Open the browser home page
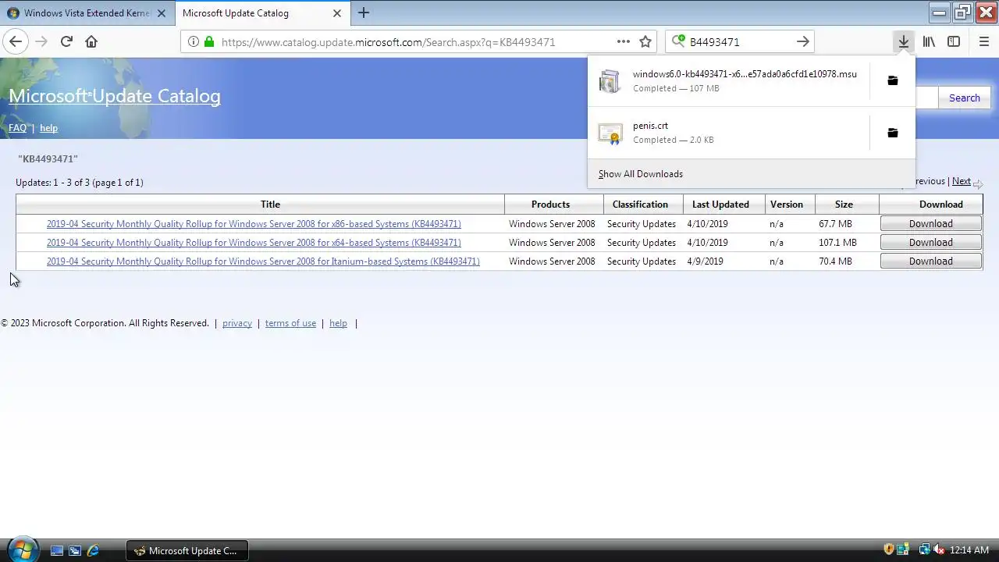 91,41
